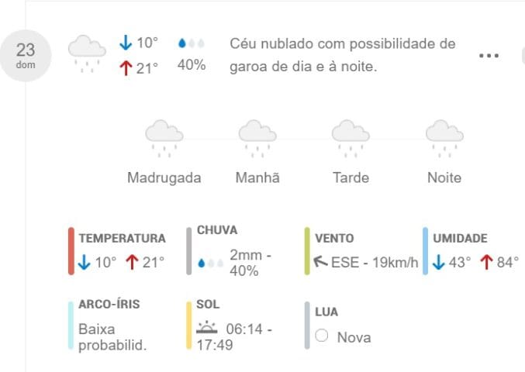This screenshot has height=372, width=525.
Task: Click the Manhã rain cloud icon
Action: pos(257,138)
